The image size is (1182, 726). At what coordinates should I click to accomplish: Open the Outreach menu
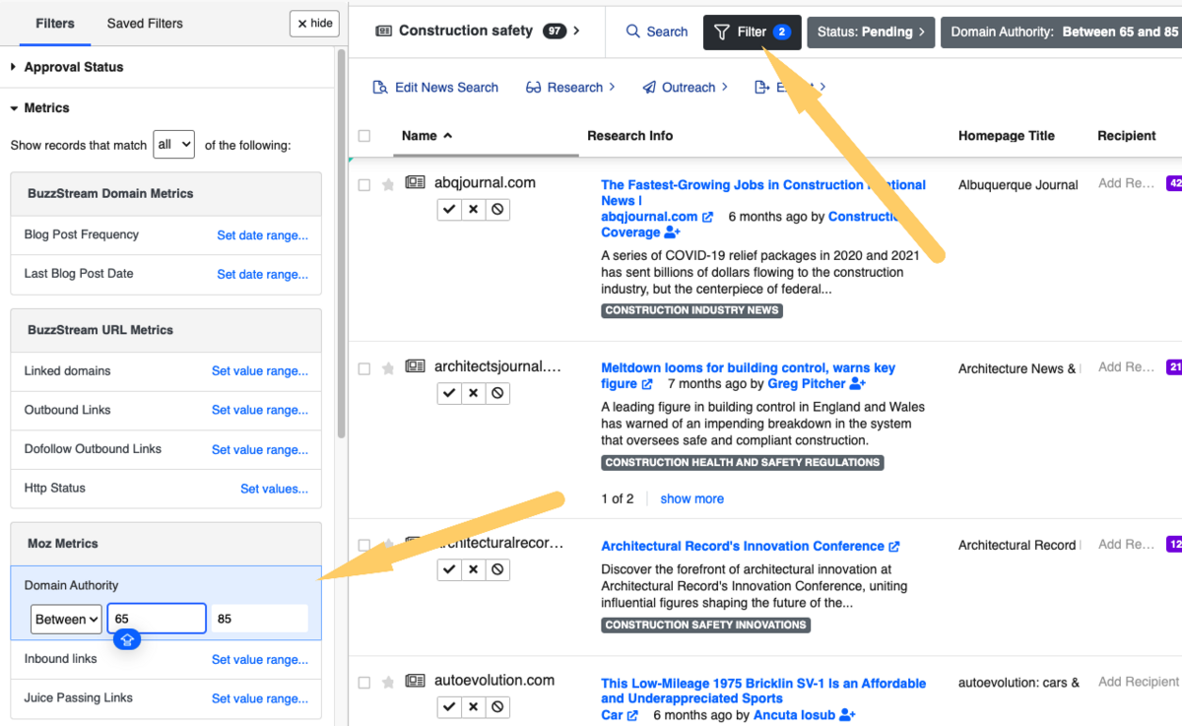(x=686, y=87)
